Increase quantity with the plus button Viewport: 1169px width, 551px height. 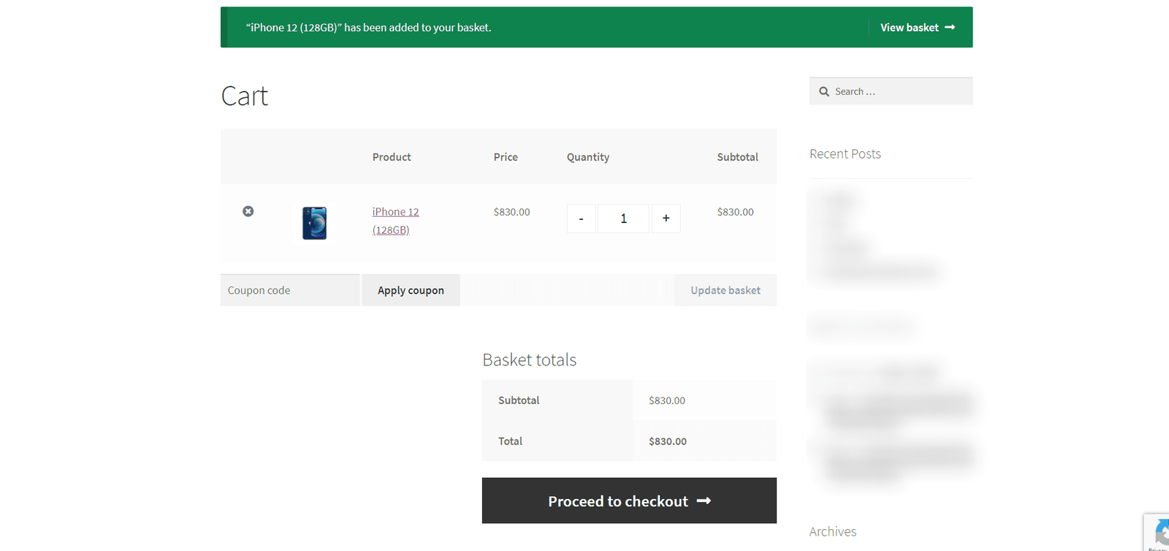(x=666, y=218)
